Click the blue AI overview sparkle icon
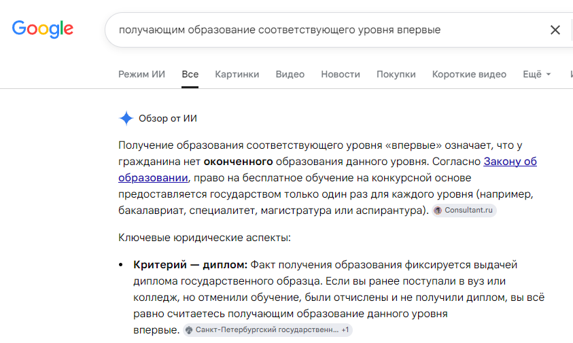The height and width of the screenshot is (343, 573). pyautogui.click(x=126, y=118)
